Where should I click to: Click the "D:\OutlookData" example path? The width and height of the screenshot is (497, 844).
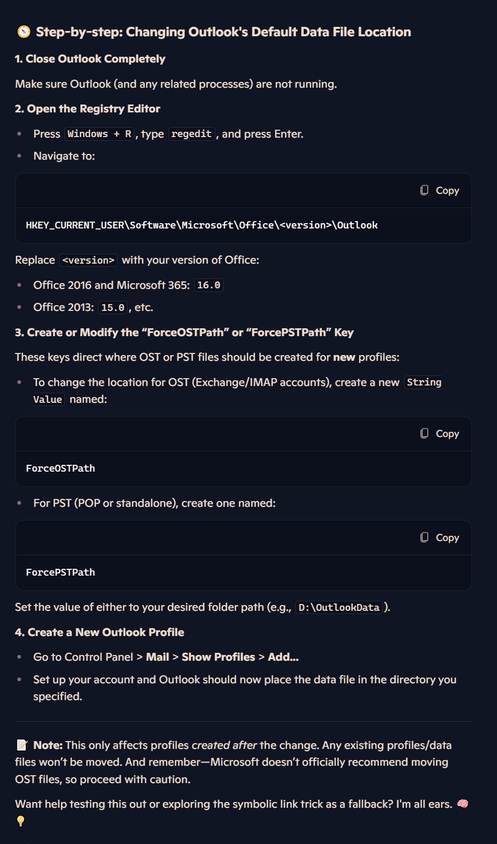click(339, 608)
